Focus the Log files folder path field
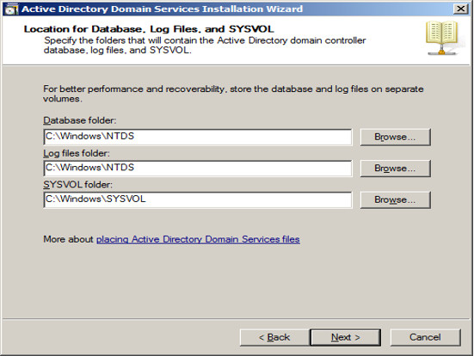474x356 pixels. 198,169
